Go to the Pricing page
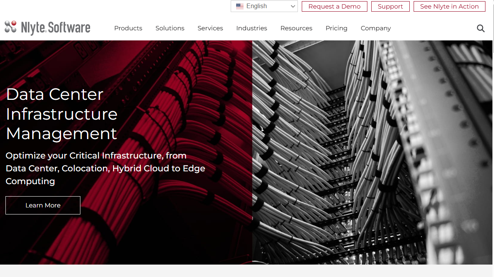The height and width of the screenshot is (277, 494). [336, 28]
